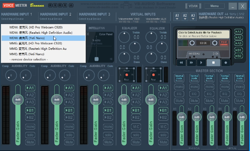Viewport: 250px width, 151px height.
Task: Click Gate knob on Hardware Input 2
Action: point(65,75)
